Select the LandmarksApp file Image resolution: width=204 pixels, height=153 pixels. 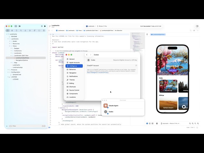pos(18,67)
